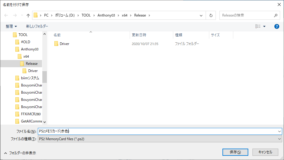Expand chevron after TOOL in breadcrumb
This screenshot has height=160, width=284.
(94, 15)
